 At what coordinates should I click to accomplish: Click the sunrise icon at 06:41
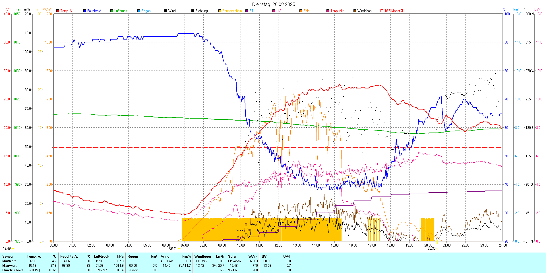tap(179, 249)
